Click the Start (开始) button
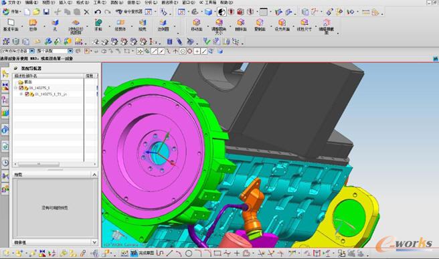This screenshot has width=439, height=259. (x=11, y=12)
